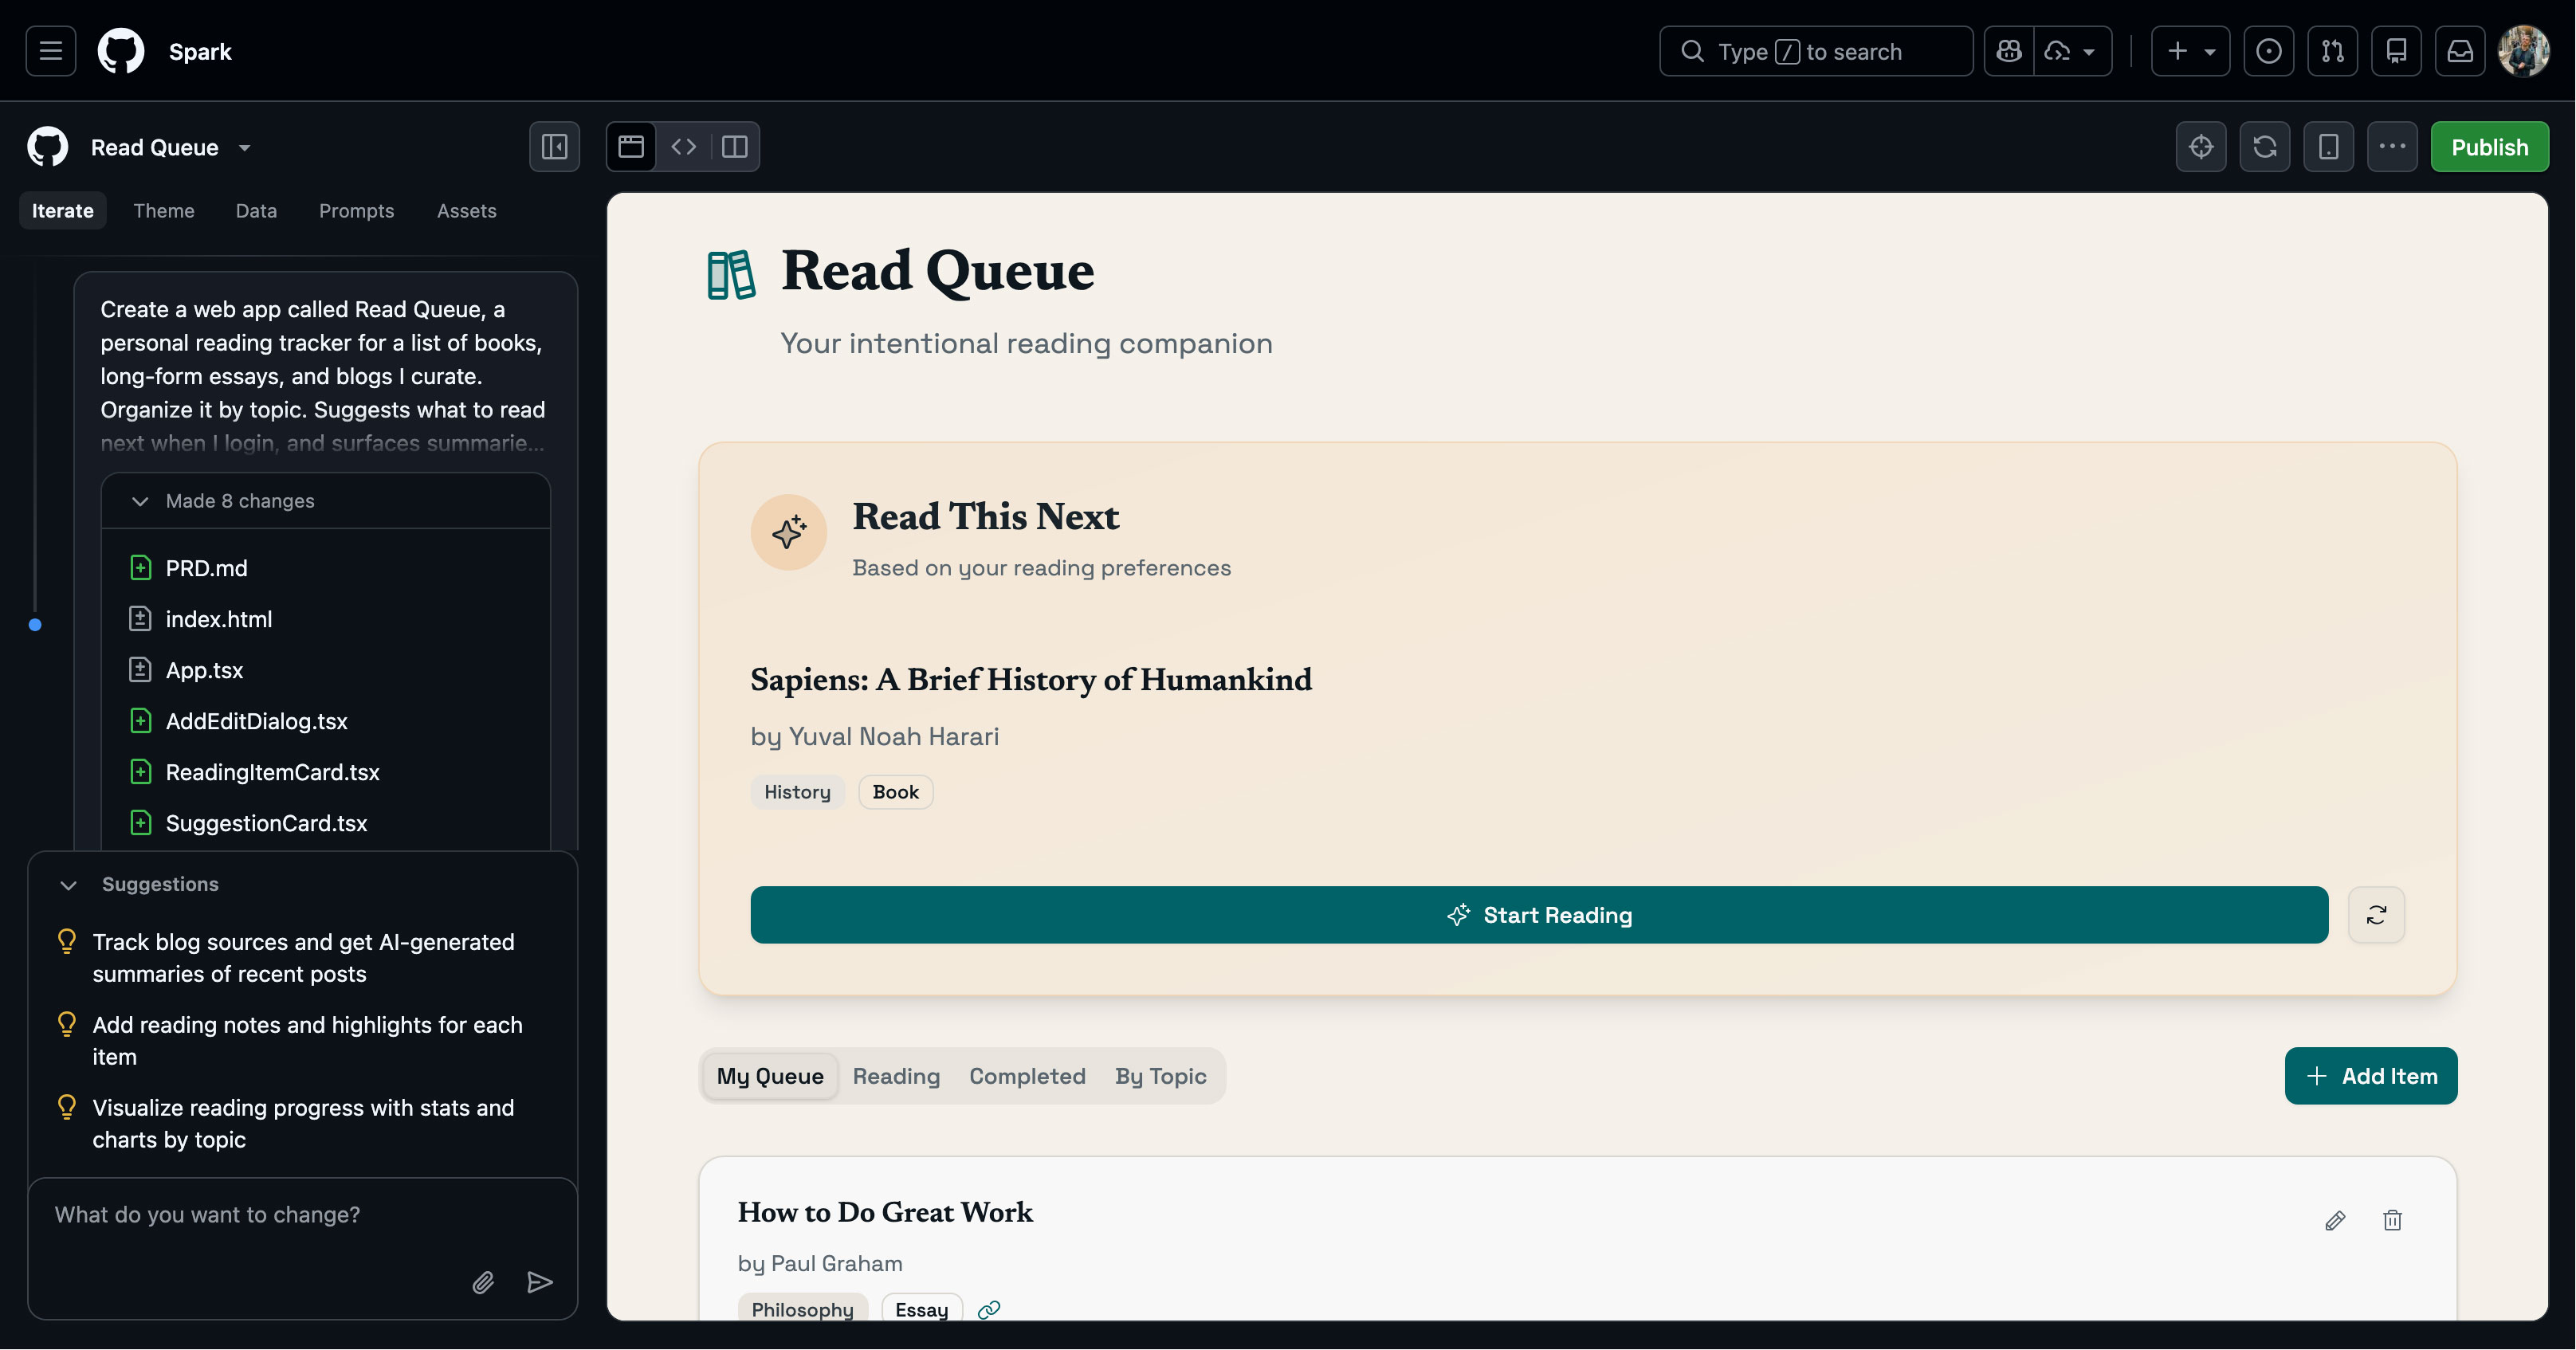
Task: Focus the 'What do you want to change?' box
Action: [303, 1215]
